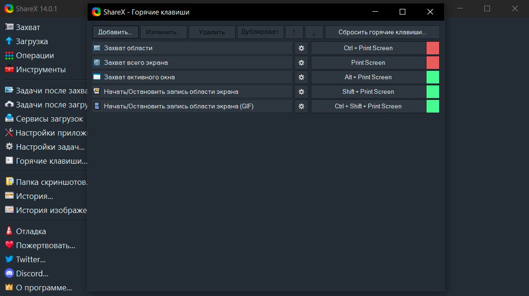This screenshot has width=529, height=296.
Task: Close the Горячие клавиши window
Action: pos(430,12)
